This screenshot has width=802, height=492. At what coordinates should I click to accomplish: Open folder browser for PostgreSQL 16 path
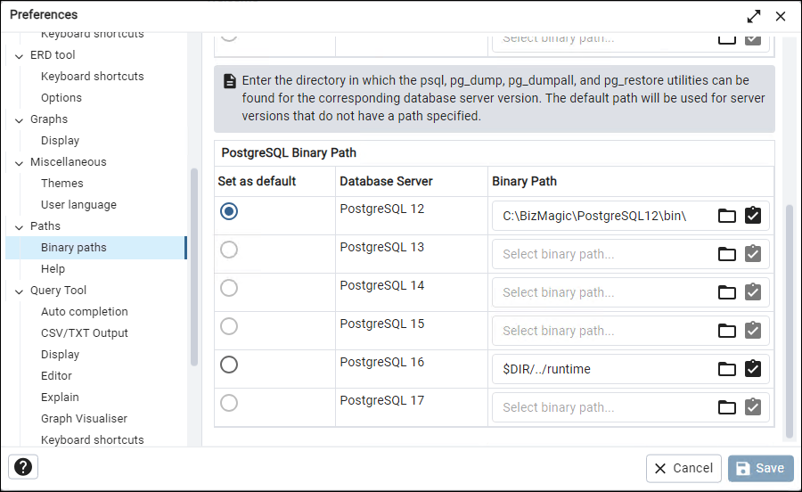click(x=727, y=369)
